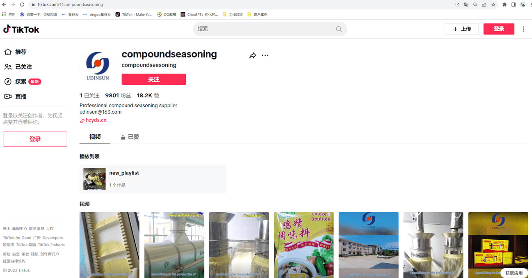The height and width of the screenshot is (278, 532).
Task: Switch to the locked 已赞 tab
Action: click(x=130, y=137)
